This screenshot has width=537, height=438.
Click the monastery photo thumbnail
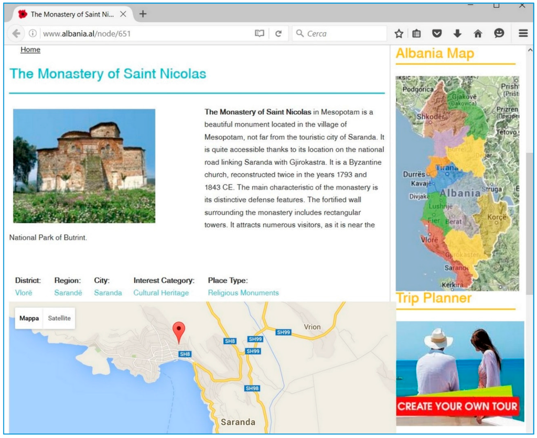(x=84, y=166)
